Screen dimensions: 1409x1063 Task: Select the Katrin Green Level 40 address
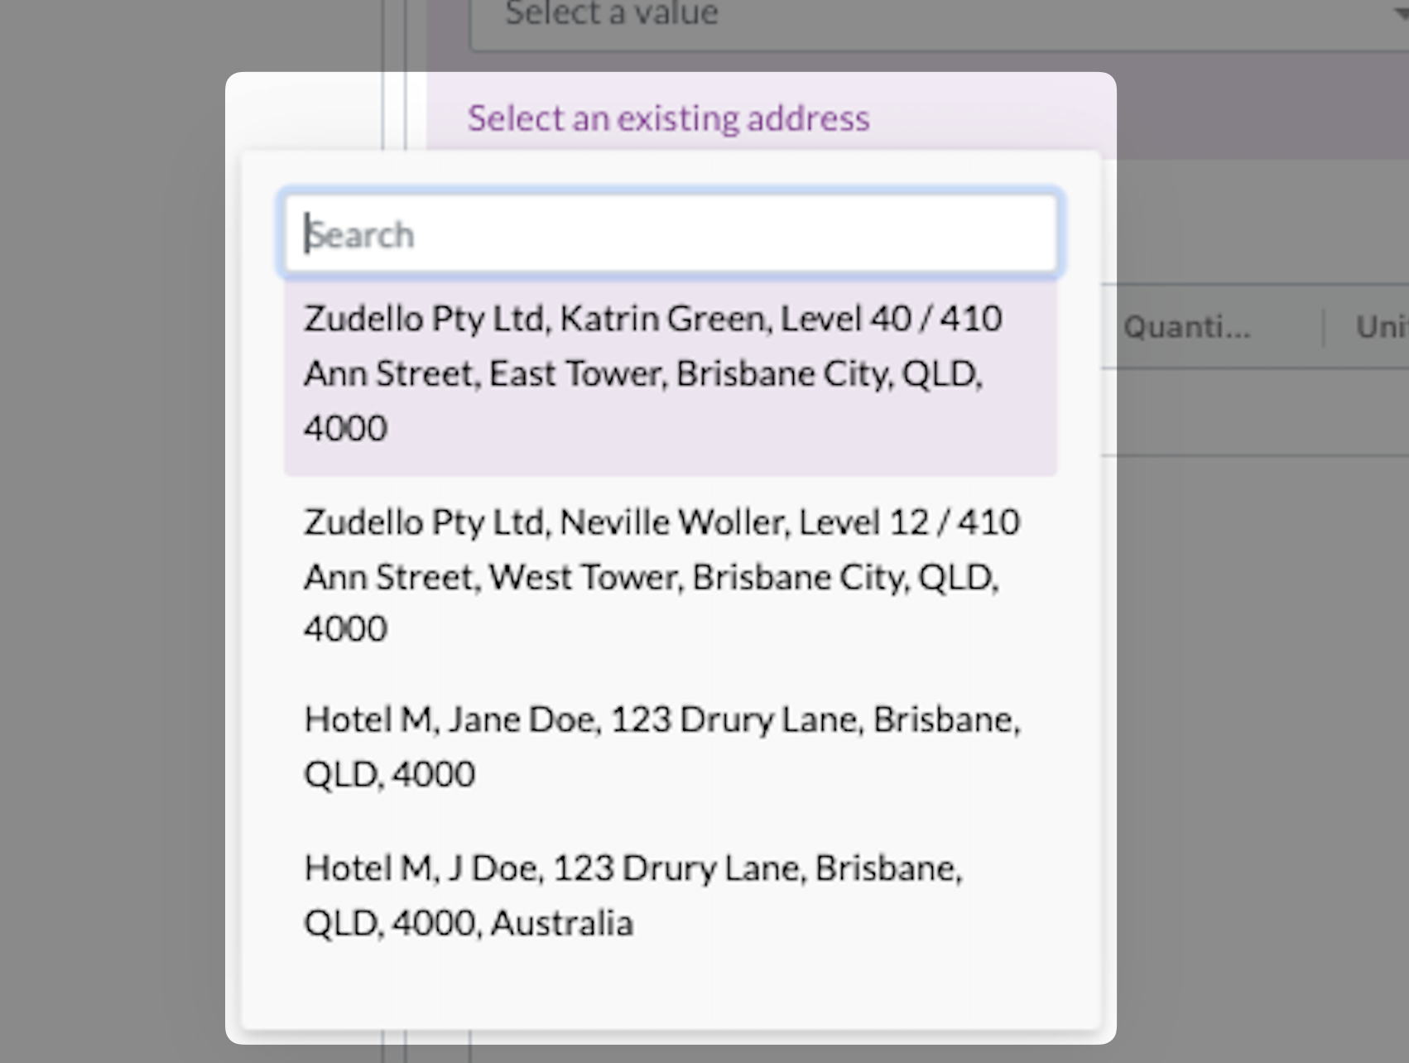click(671, 375)
